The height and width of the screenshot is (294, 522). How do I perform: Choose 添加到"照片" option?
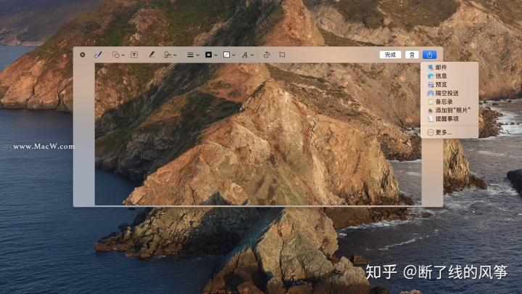[x=449, y=110]
